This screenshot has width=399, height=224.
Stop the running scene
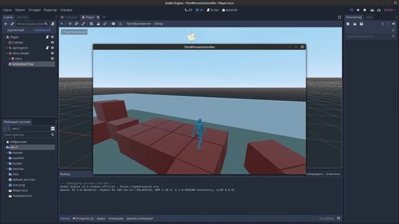coord(365,10)
